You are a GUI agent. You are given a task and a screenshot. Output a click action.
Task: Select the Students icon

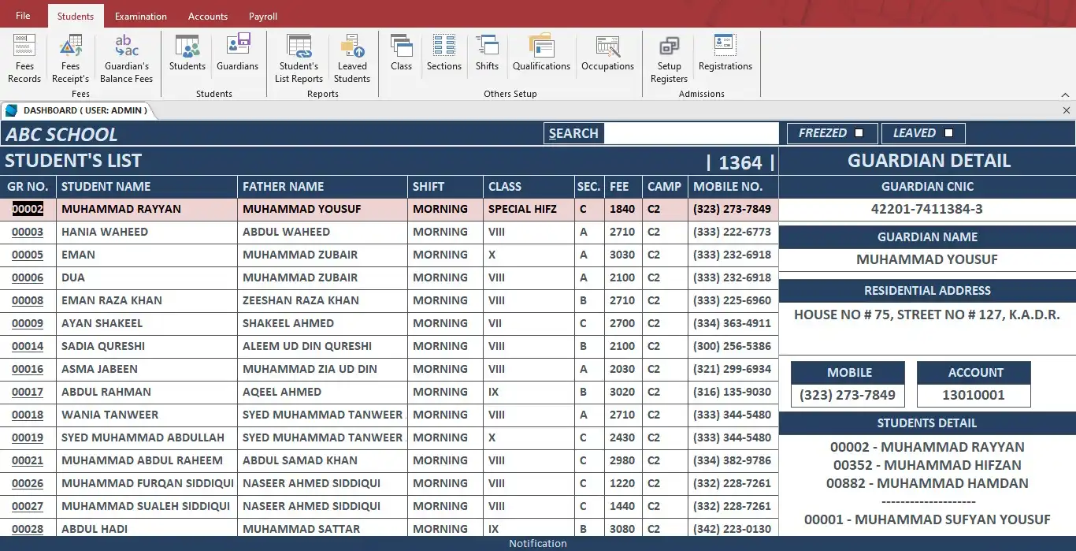click(x=187, y=55)
